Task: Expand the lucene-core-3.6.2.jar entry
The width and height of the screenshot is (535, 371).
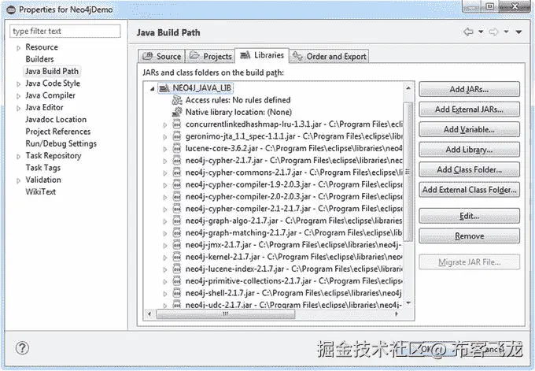Action: [x=165, y=149]
